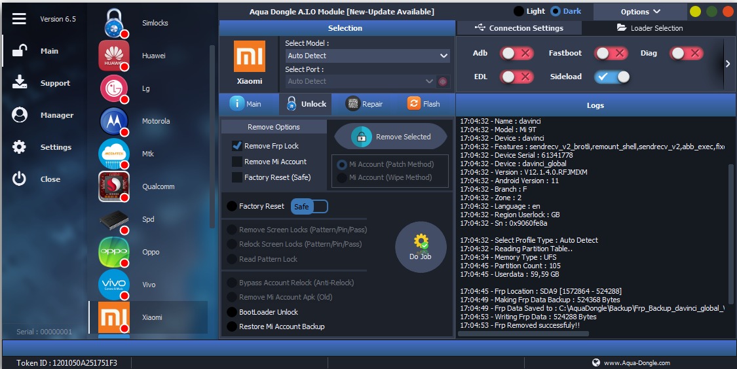This screenshot has height=369, width=737.
Task: Select BootLoader Unlock radio option
Action: (232, 312)
